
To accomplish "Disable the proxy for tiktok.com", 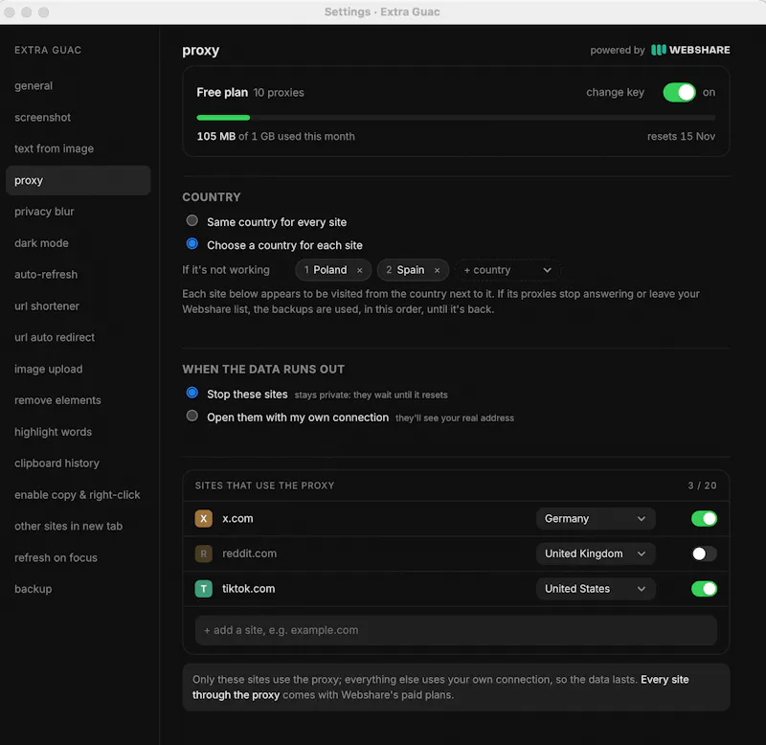I will [x=704, y=589].
